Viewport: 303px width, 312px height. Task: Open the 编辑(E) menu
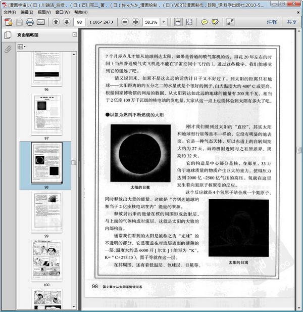click(27, 12)
